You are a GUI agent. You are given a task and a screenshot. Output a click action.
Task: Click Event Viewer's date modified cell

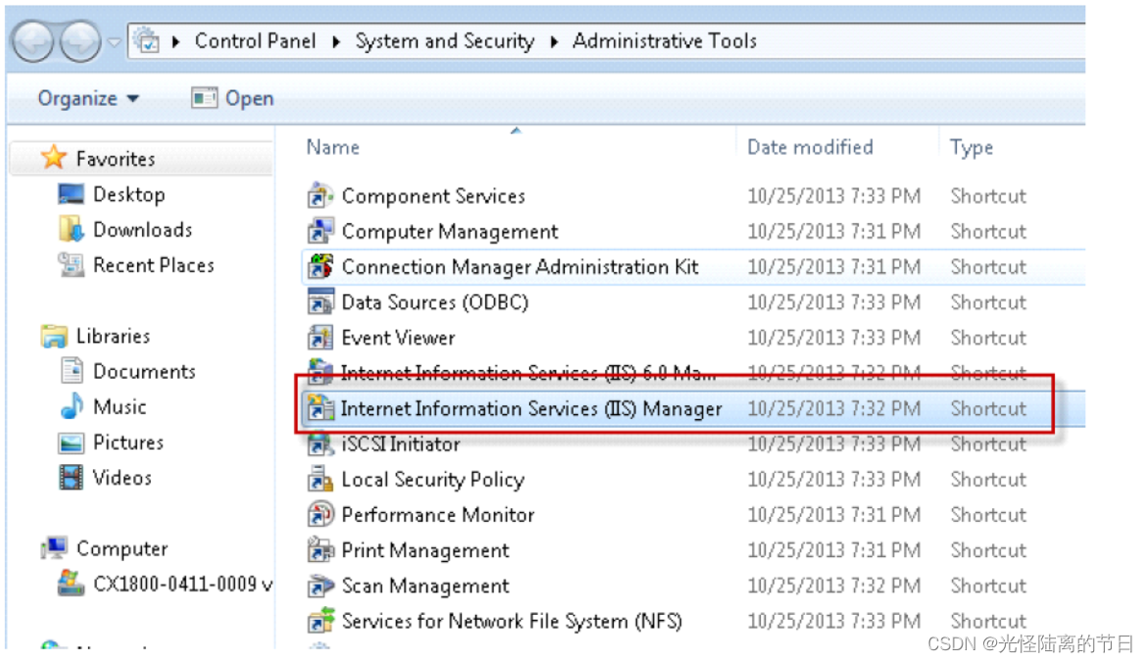click(x=833, y=338)
